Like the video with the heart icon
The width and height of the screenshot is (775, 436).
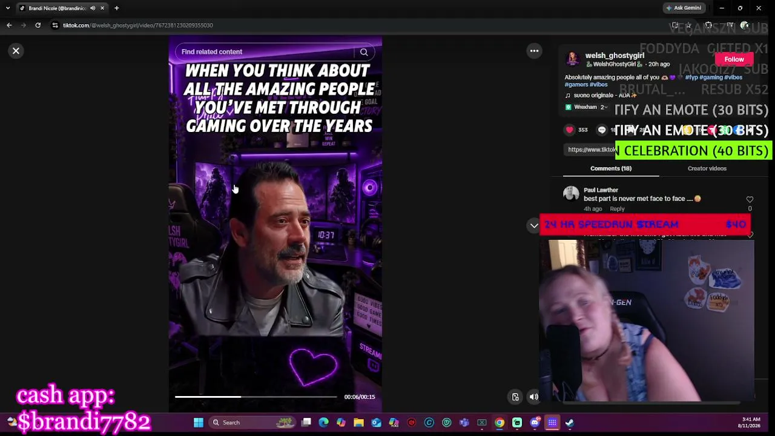pyautogui.click(x=570, y=130)
